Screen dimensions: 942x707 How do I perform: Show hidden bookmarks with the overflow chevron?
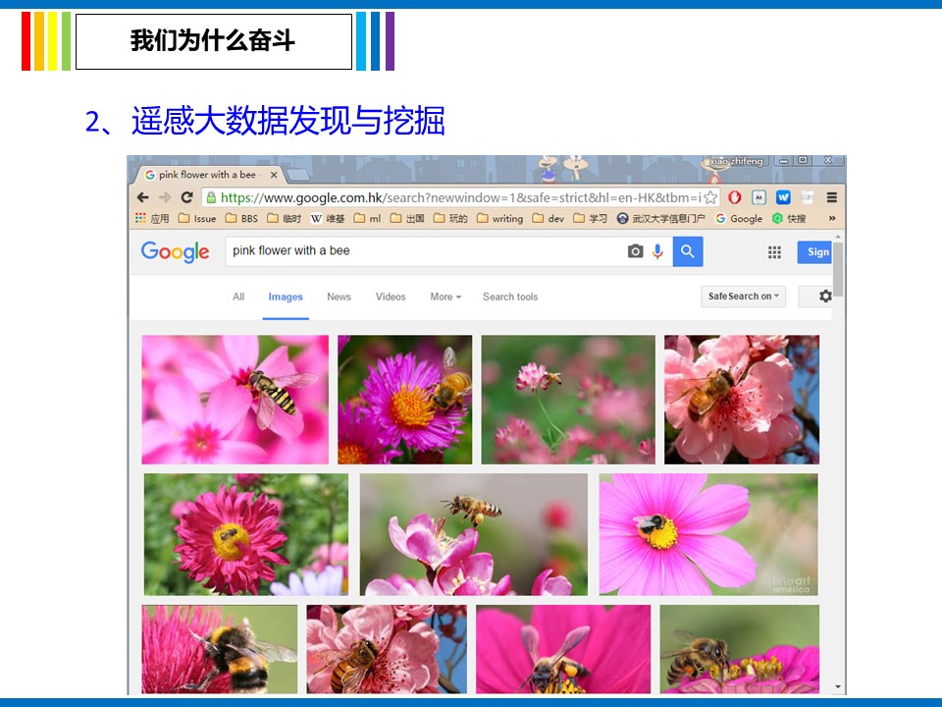tap(832, 219)
